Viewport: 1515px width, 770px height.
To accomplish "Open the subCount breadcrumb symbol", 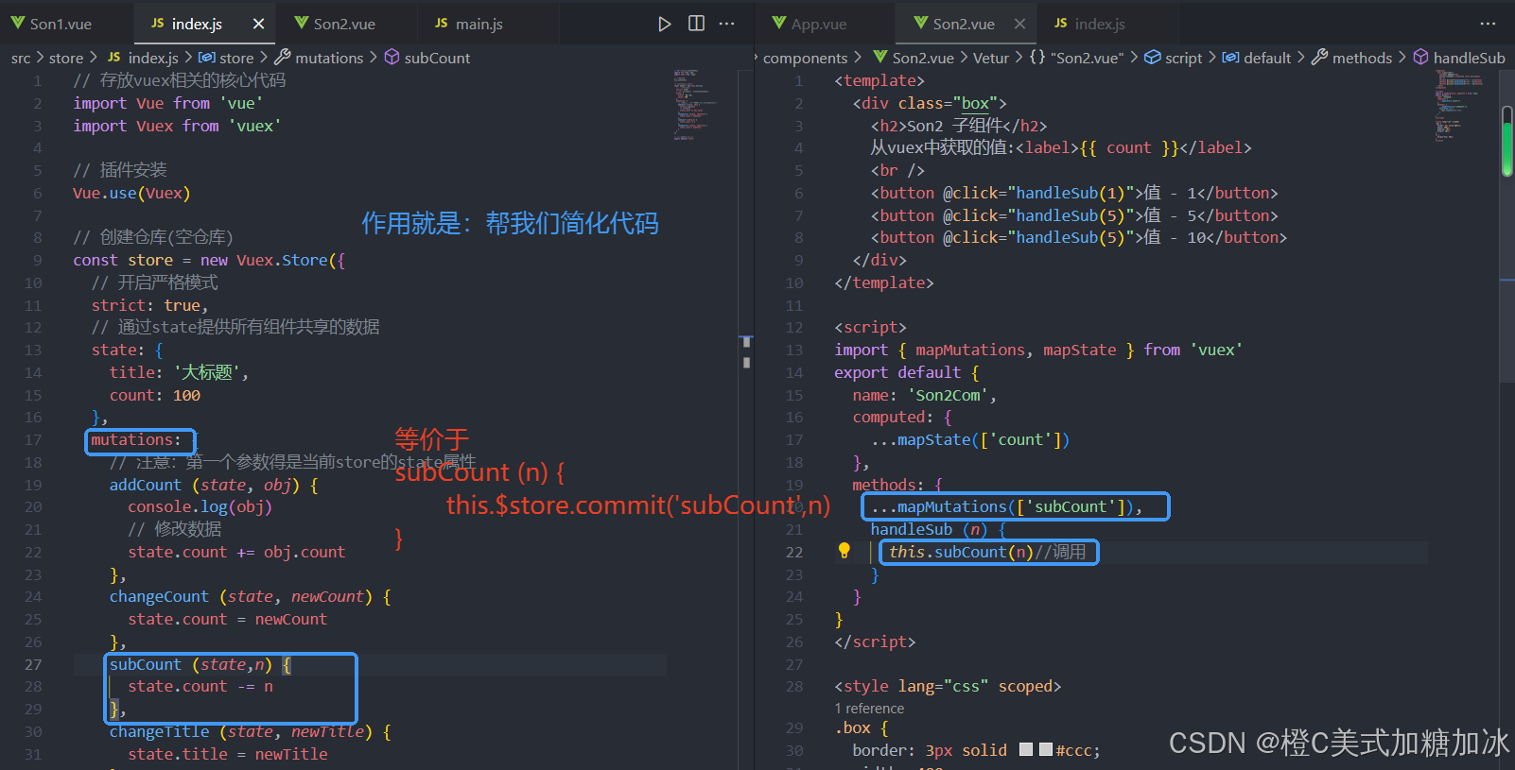I will click(427, 58).
